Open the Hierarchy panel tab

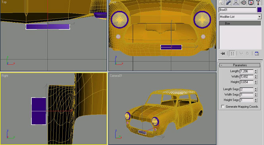(236, 2)
